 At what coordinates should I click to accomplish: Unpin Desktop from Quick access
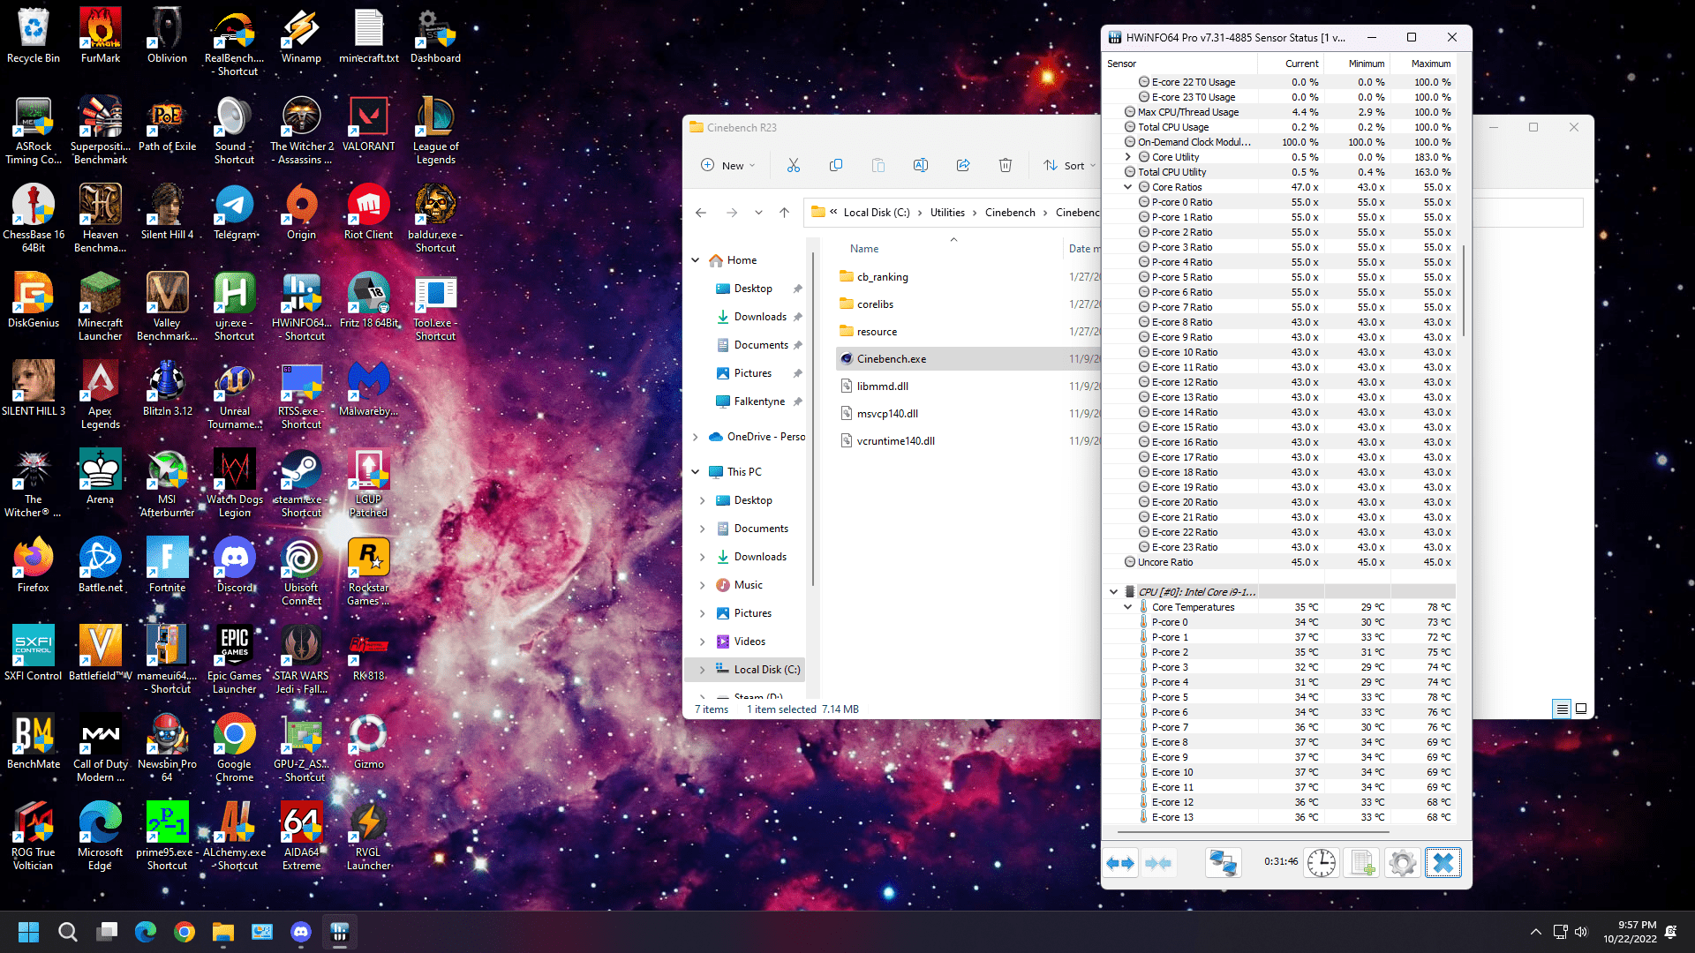click(x=797, y=289)
